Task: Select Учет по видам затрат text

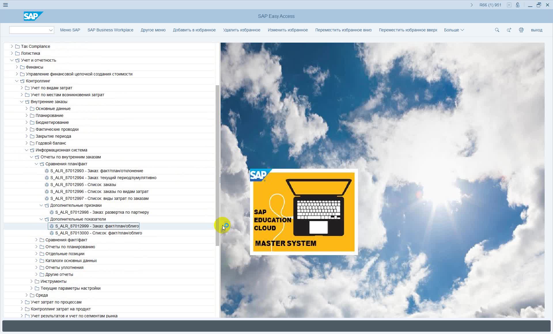Action: coord(52,88)
